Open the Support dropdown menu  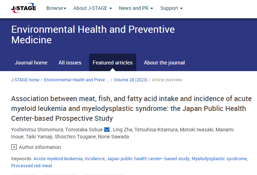pyautogui.click(x=171, y=8)
